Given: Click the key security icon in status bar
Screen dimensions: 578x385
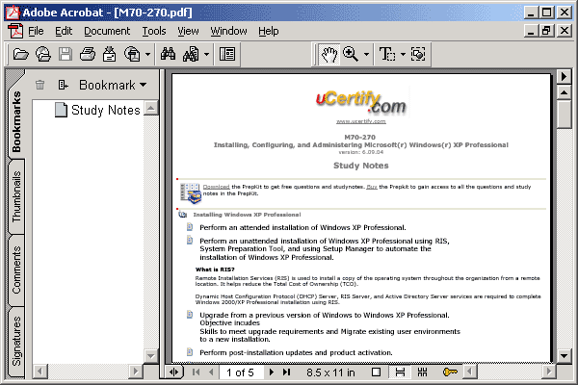Looking at the screenshot, I should pyautogui.click(x=450, y=372).
